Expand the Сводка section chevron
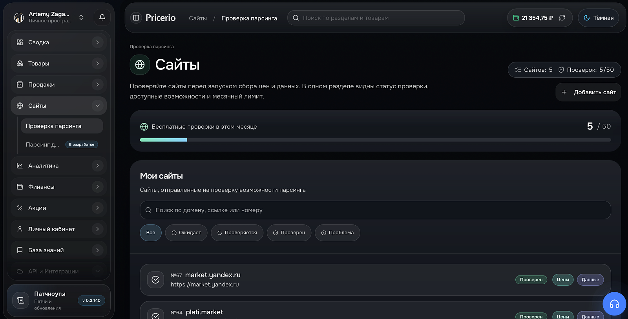628x319 pixels. pyautogui.click(x=97, y=42)
